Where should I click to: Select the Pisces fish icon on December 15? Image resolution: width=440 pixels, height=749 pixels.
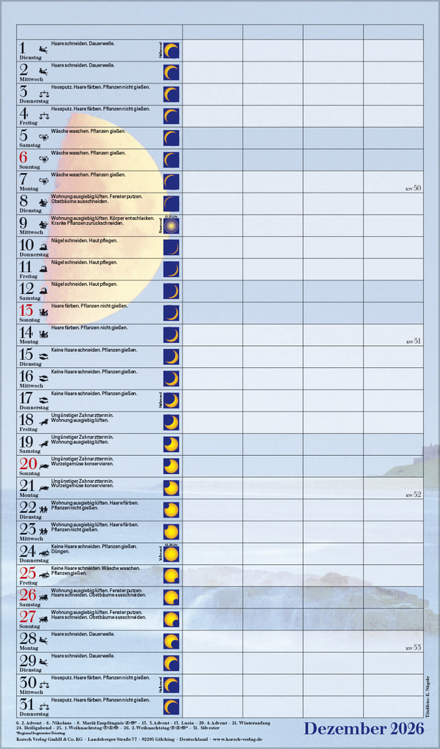pos(45,356)
